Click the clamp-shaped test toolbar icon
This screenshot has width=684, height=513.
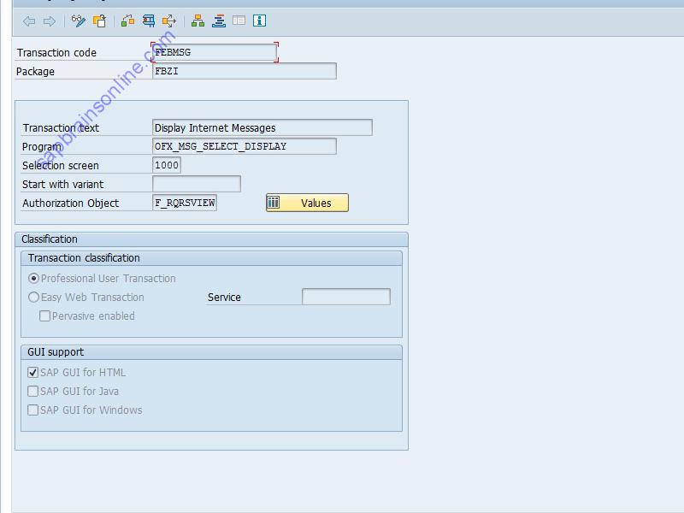148,21
